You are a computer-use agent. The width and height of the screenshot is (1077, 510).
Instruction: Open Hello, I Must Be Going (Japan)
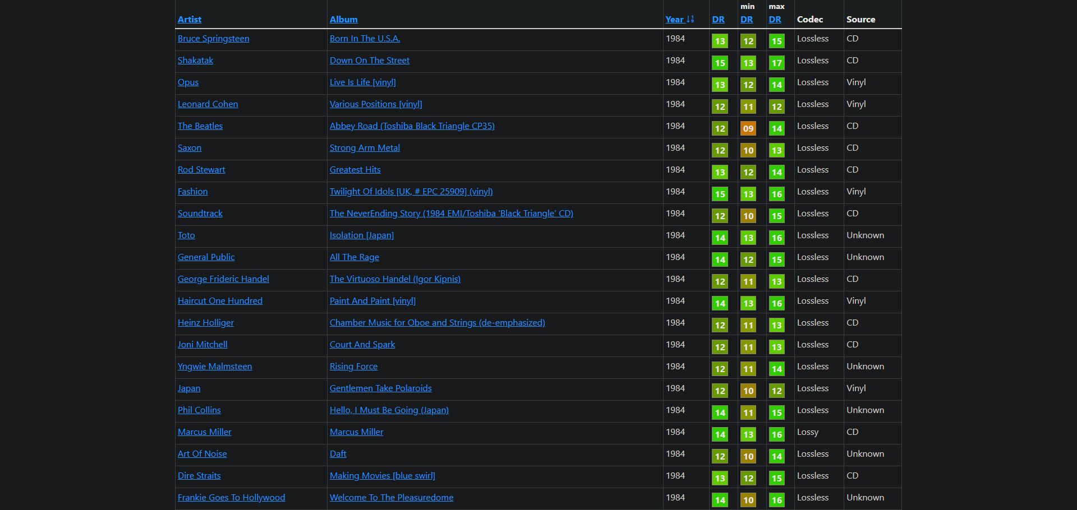tap(389, 410)
